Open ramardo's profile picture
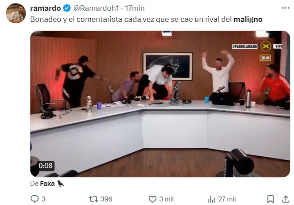This screenshot has width=294, height=205. 16,13
